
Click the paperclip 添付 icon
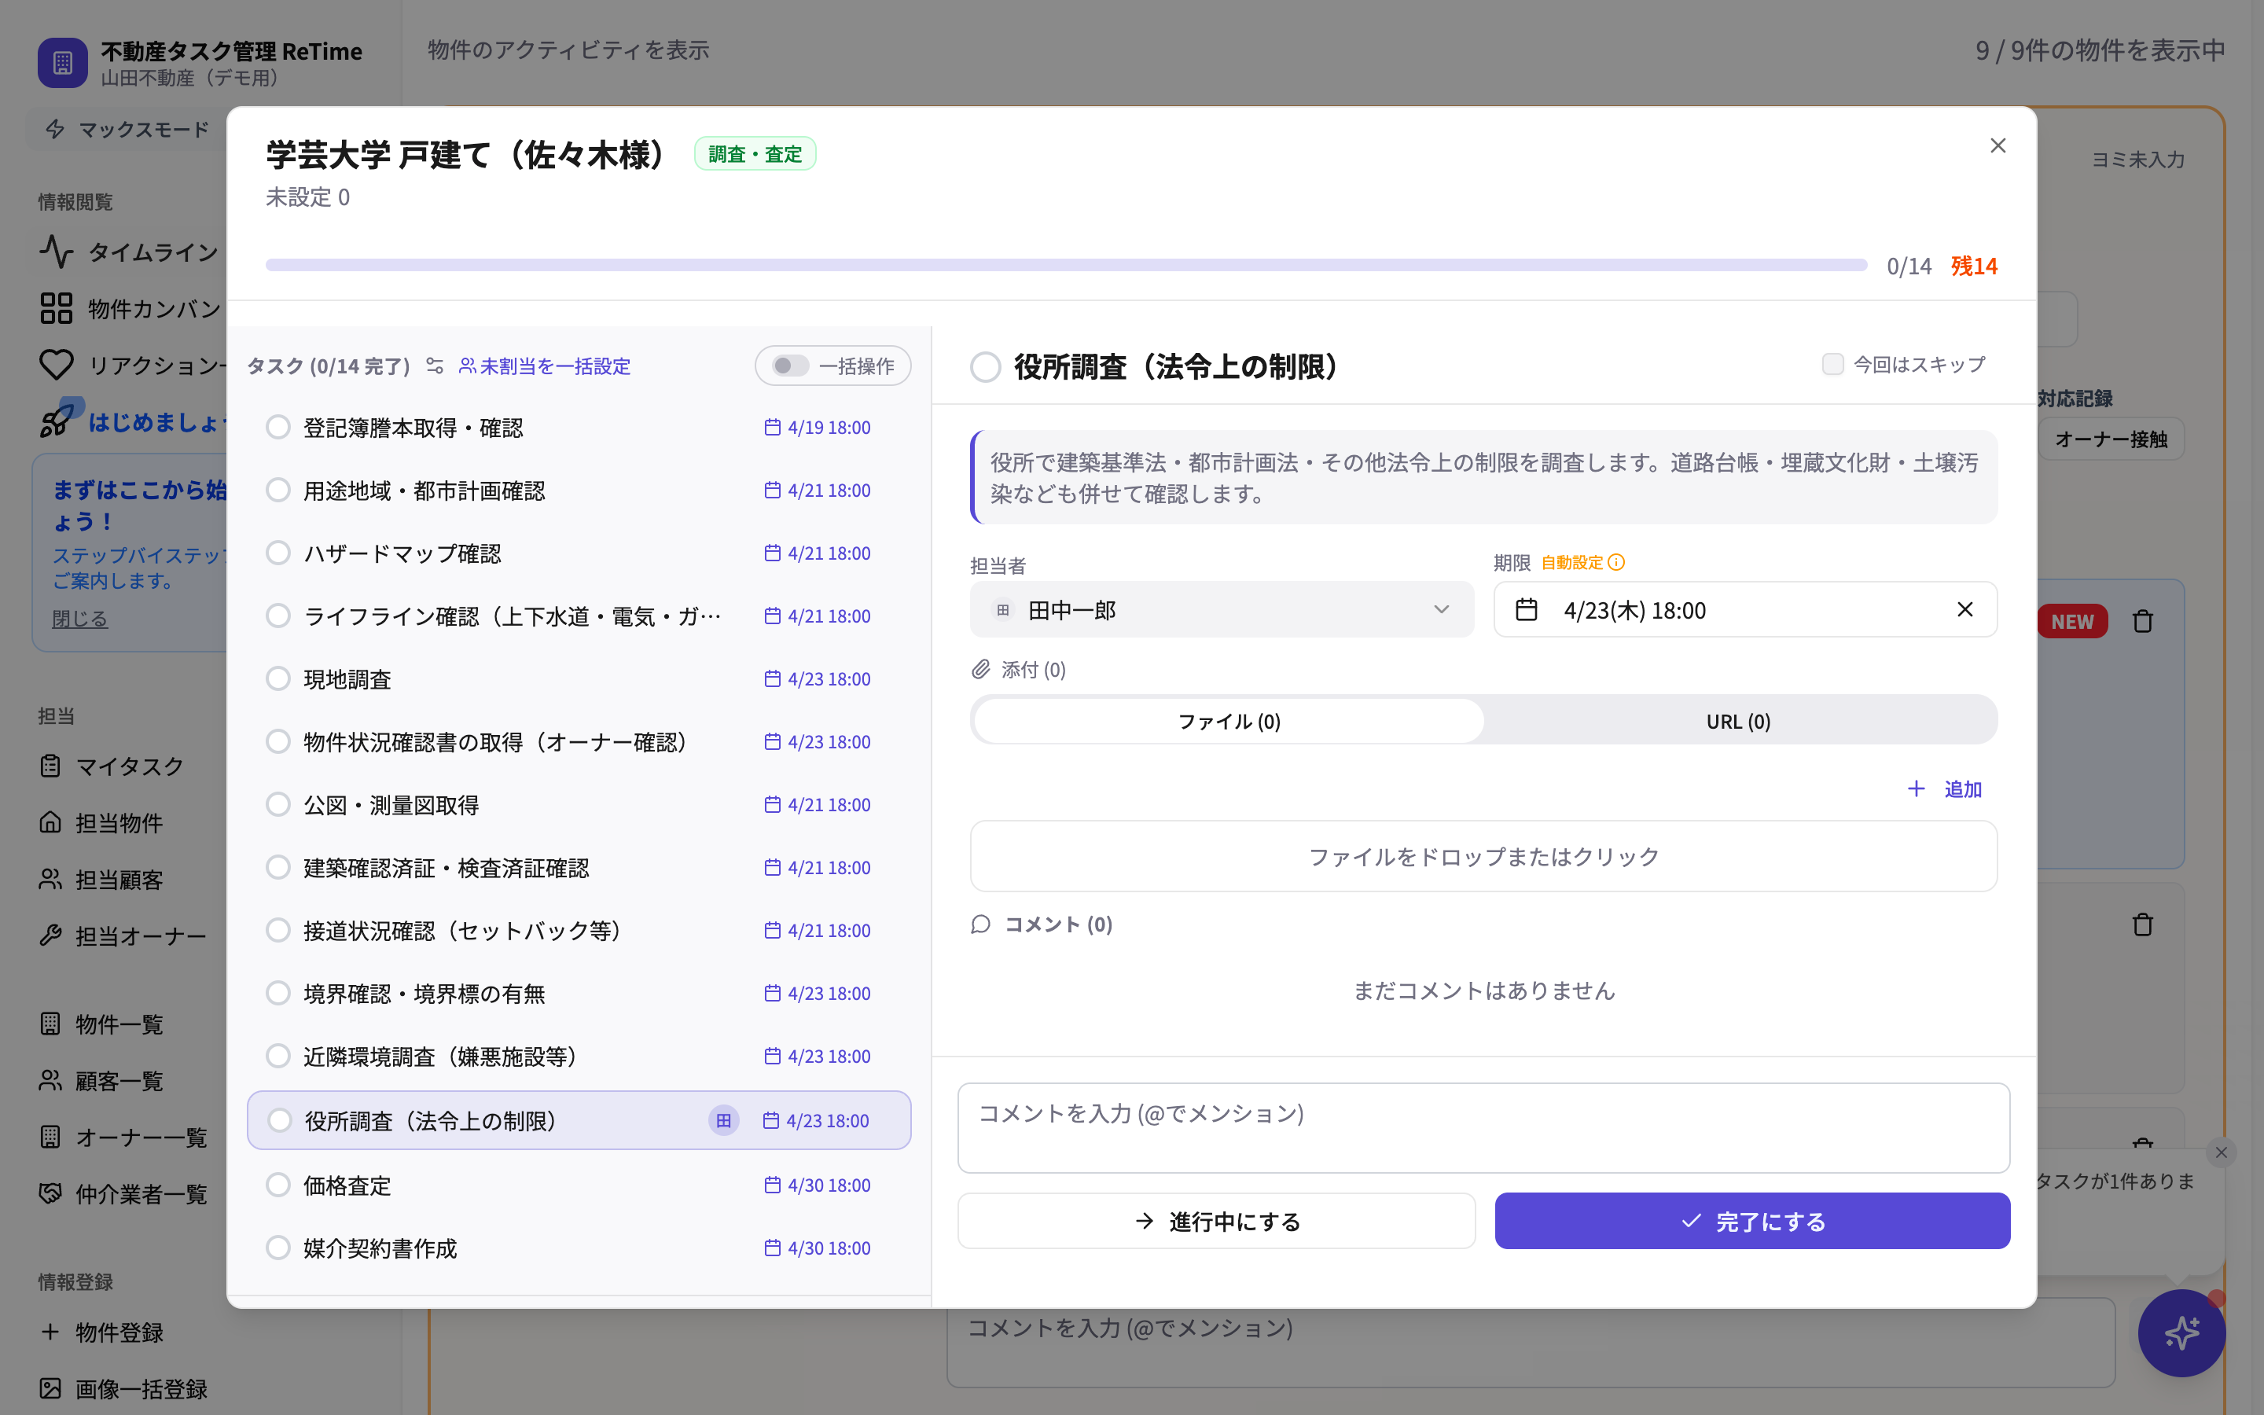click(980, 669)
